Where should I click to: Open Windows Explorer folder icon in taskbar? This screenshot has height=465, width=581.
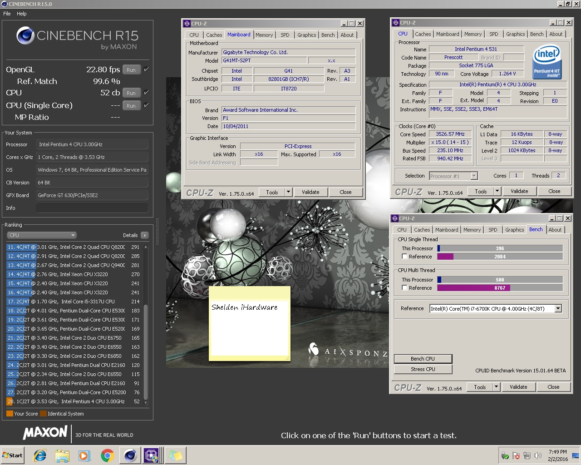pos(62,455)
